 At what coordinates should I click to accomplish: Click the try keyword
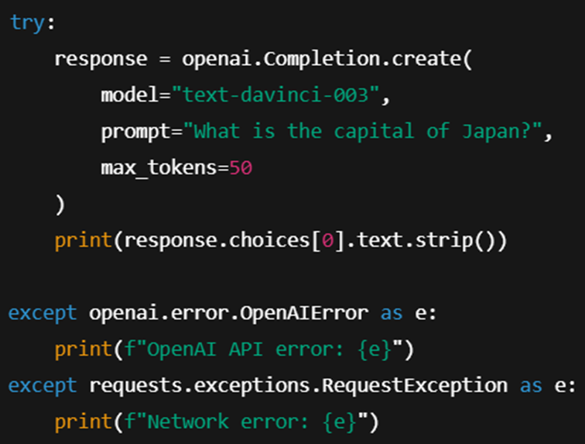pyautogui.click(x=28, y=23)
